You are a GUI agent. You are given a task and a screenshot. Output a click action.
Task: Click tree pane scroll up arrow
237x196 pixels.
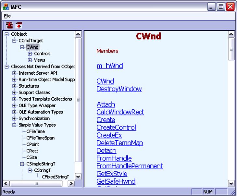point(78,34)
